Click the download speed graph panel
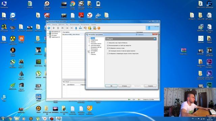 153,28
